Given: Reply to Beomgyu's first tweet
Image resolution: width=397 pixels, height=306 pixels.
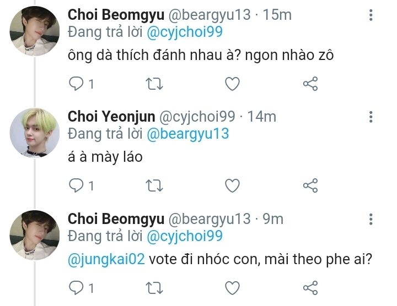Looking at the screenshot, I should pyautogui.click(x=76, y=84).
